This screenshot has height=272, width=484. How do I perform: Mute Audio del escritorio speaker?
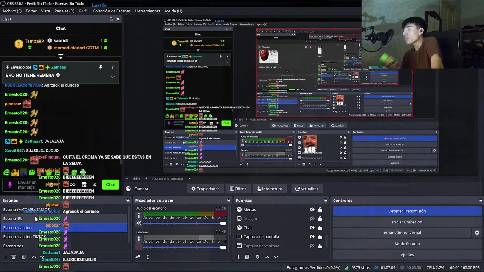coord(139,223)
